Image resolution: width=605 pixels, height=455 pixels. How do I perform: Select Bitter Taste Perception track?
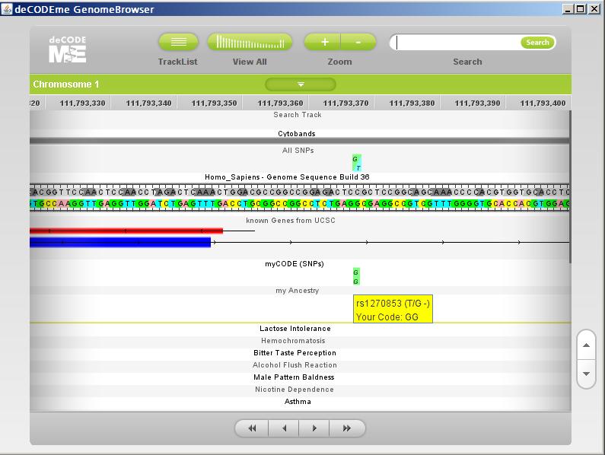[295, 353]
